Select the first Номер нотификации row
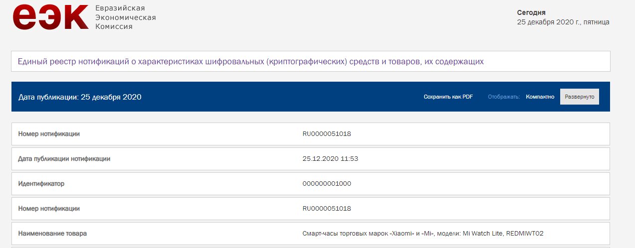The image size is (635, 248). (x=311, y=134)
